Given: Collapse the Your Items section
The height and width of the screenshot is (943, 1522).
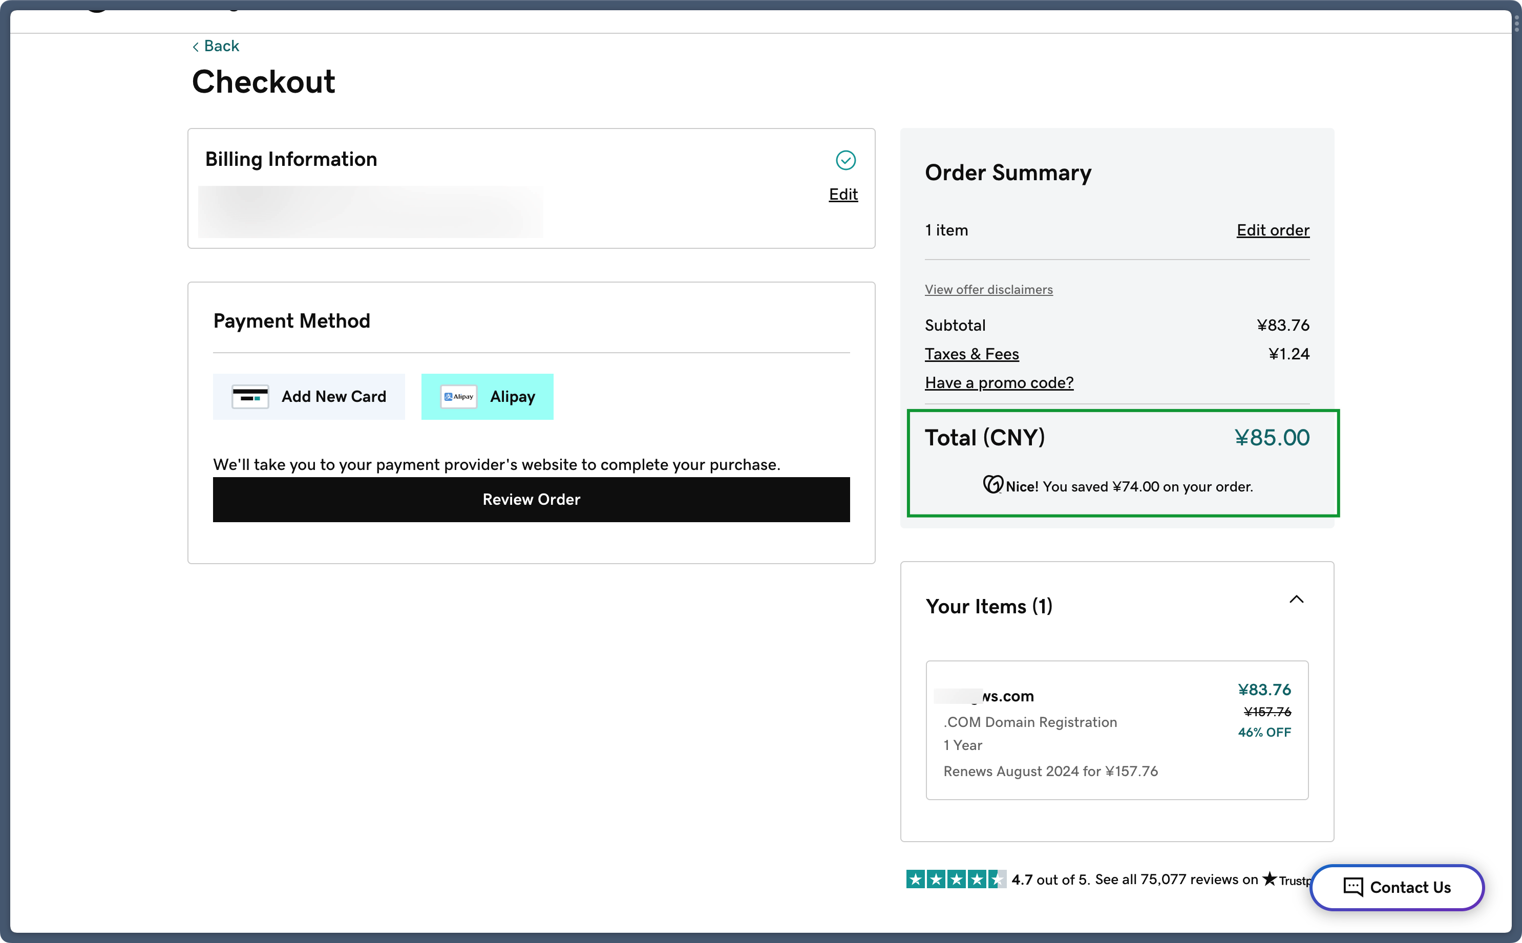Looking at the screenshot, I should tap(1296, 599).
